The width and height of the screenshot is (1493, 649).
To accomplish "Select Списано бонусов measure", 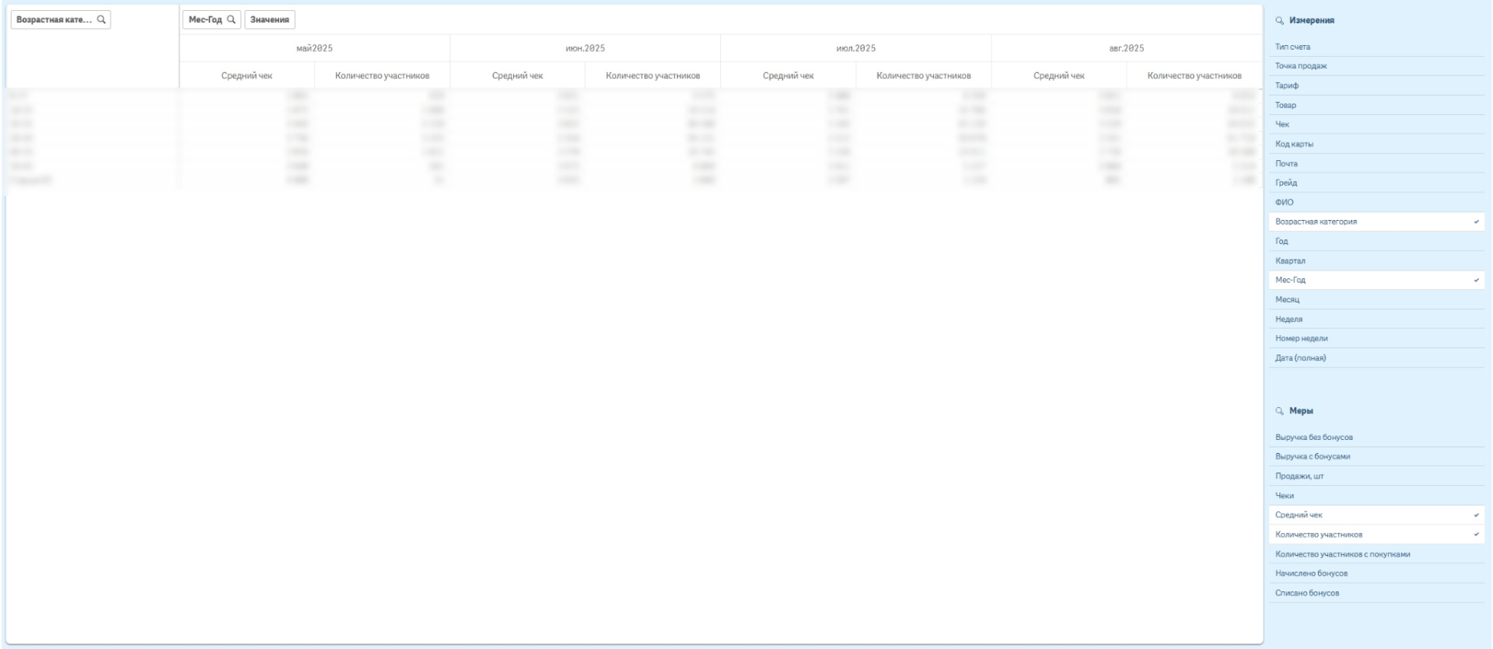I will point(1306,593).
